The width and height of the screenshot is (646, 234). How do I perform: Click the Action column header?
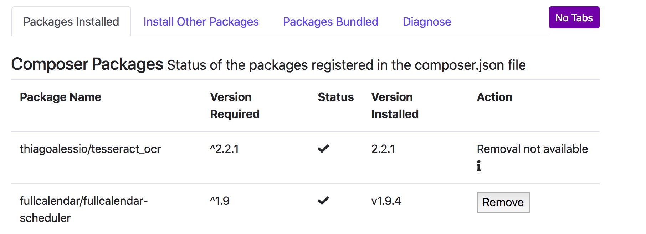click(x=494, y=97)
